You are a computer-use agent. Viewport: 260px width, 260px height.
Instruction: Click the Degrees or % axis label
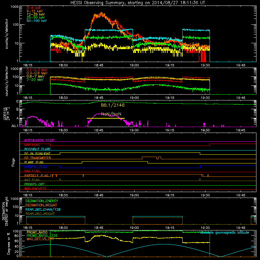[8, 243]
